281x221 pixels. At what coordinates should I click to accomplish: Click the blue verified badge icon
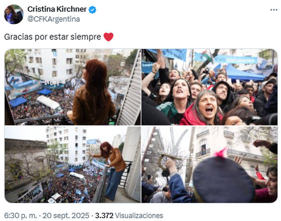click(x=93, y=10)
